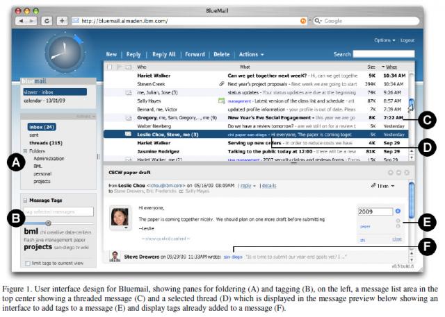Open the Walter Newberg message
Viewport: 445px width, 317px height.
256,126
